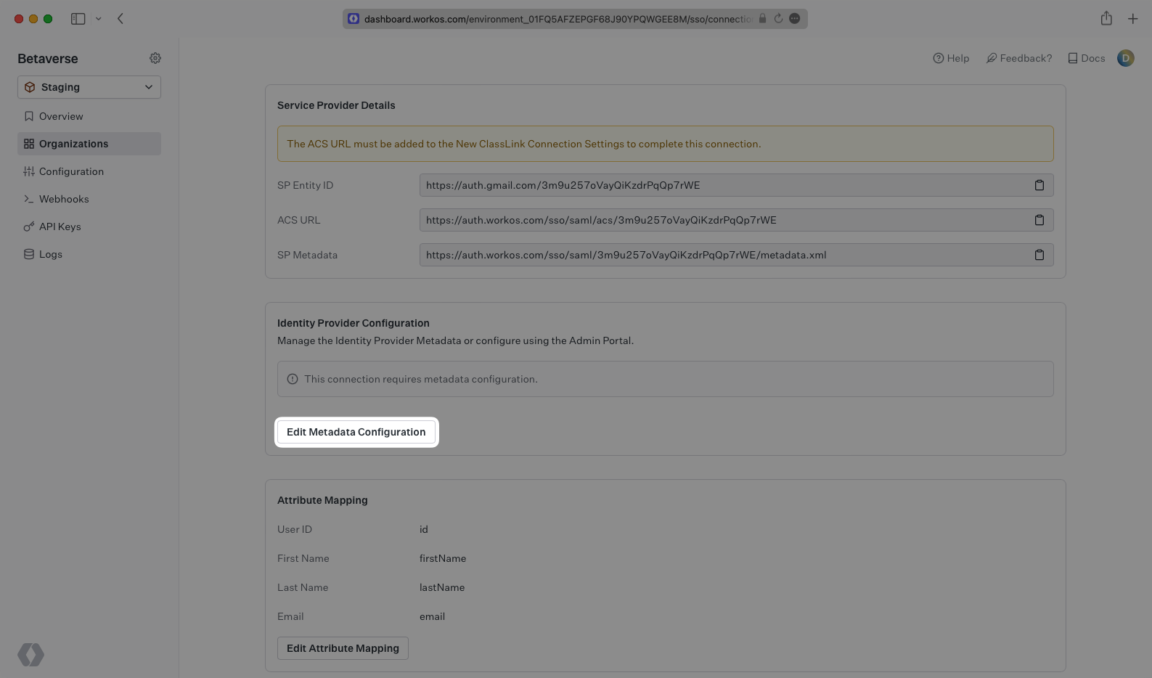Screen dimensions: 1152x678
Task: Click the ACS URL text field
Action: 722,220
